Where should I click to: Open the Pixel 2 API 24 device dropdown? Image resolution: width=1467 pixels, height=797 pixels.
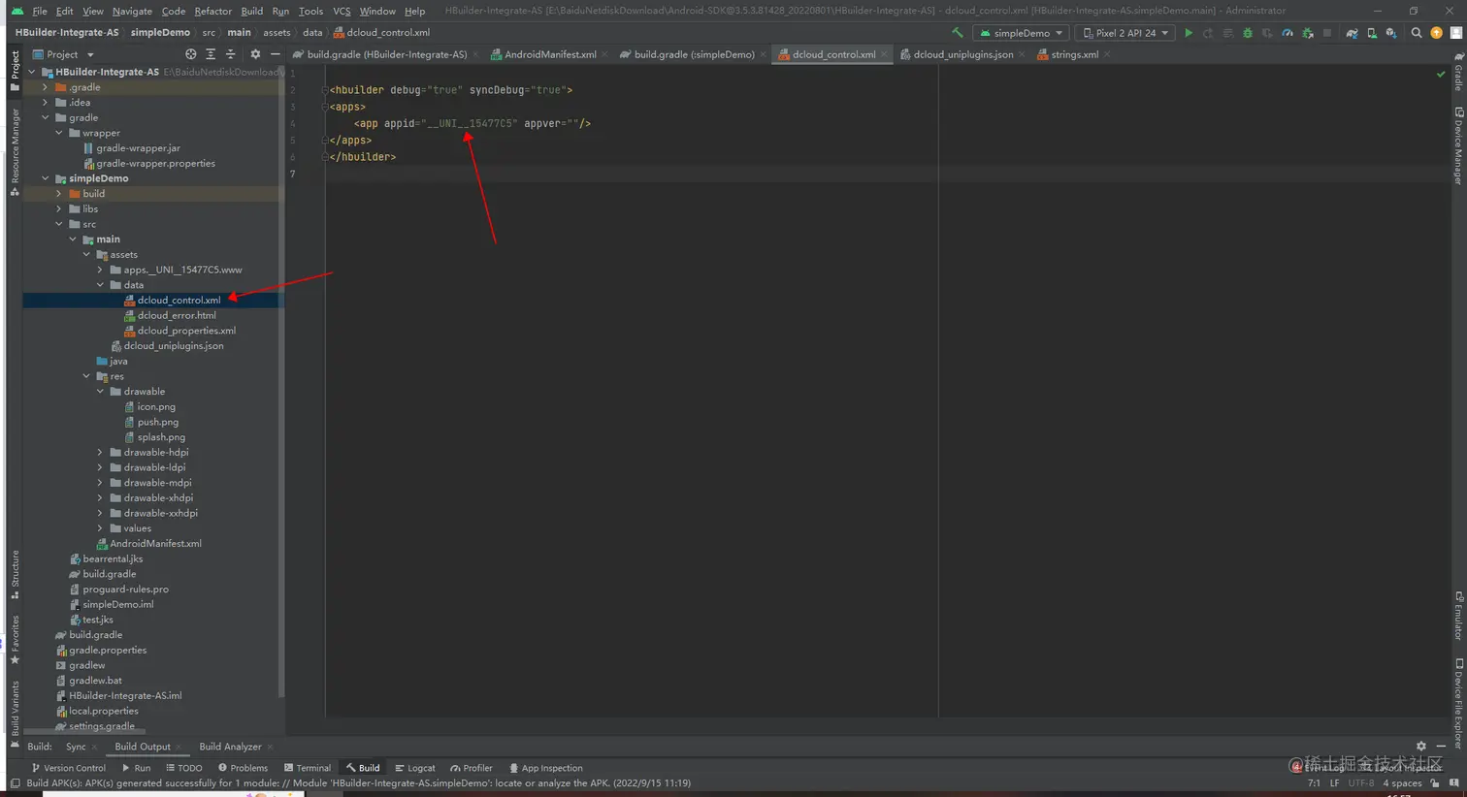coord(1125,33)
